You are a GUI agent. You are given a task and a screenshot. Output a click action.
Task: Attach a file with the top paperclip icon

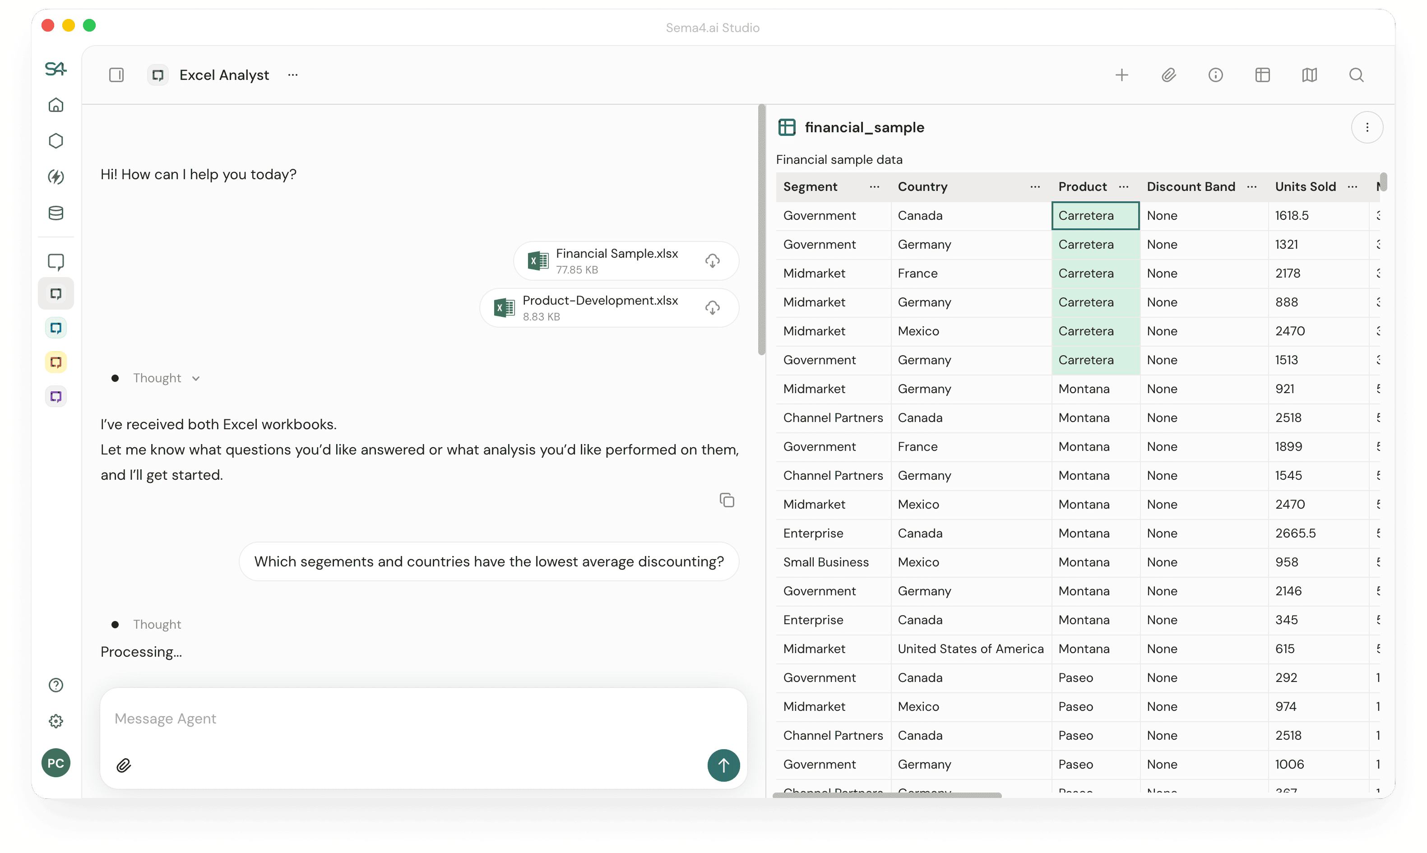pyautogui.click(x=1168, y=75)
